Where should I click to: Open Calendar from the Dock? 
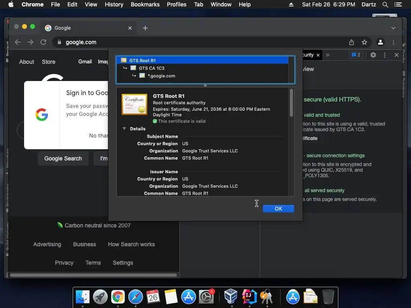pos(153,297)
